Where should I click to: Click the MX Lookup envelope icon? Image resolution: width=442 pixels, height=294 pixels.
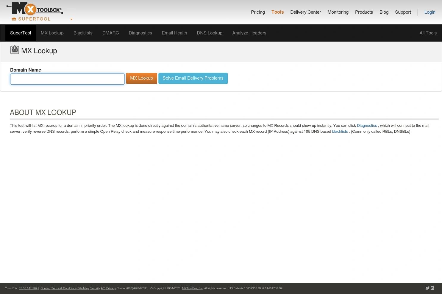(15, 50)
